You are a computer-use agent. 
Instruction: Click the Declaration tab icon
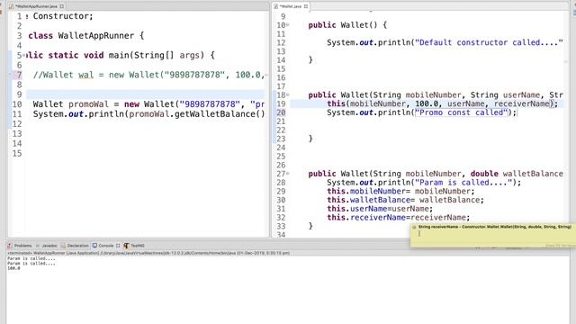pos(63,246)
